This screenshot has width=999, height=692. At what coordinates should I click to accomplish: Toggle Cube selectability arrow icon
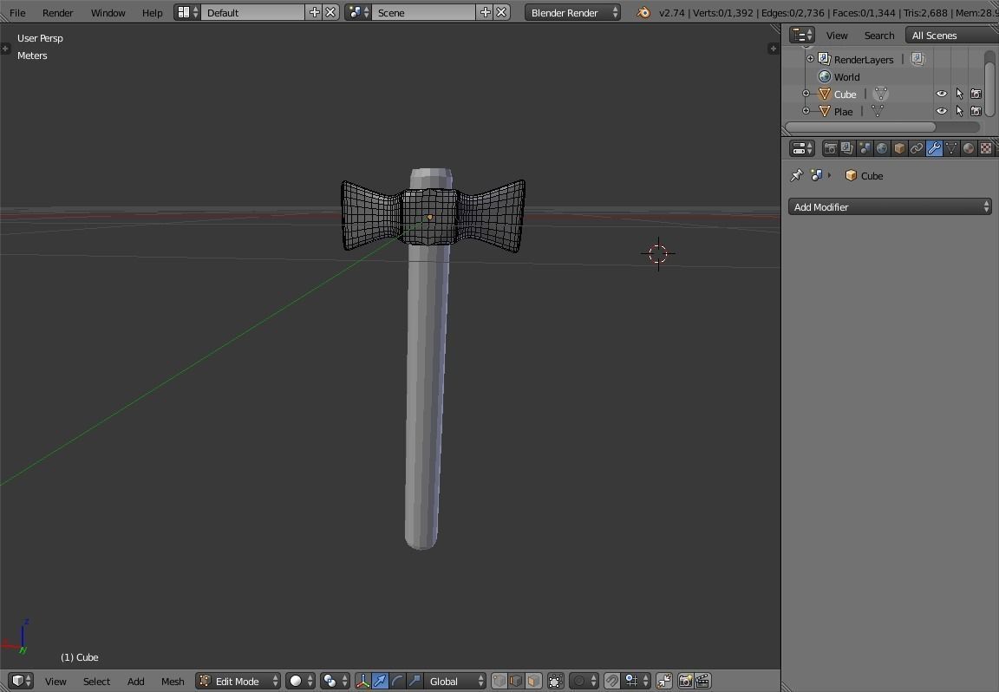(959, 94)
